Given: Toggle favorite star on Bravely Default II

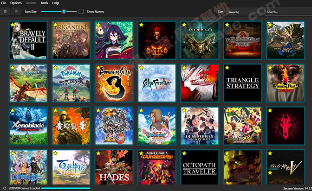Looking at the screenshot, I should point(13,25).
